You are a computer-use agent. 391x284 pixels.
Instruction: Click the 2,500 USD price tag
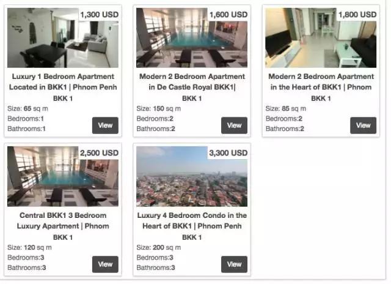[99, 153]
